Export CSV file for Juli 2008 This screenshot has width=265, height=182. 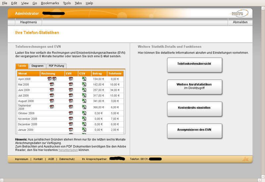[84, 95]
